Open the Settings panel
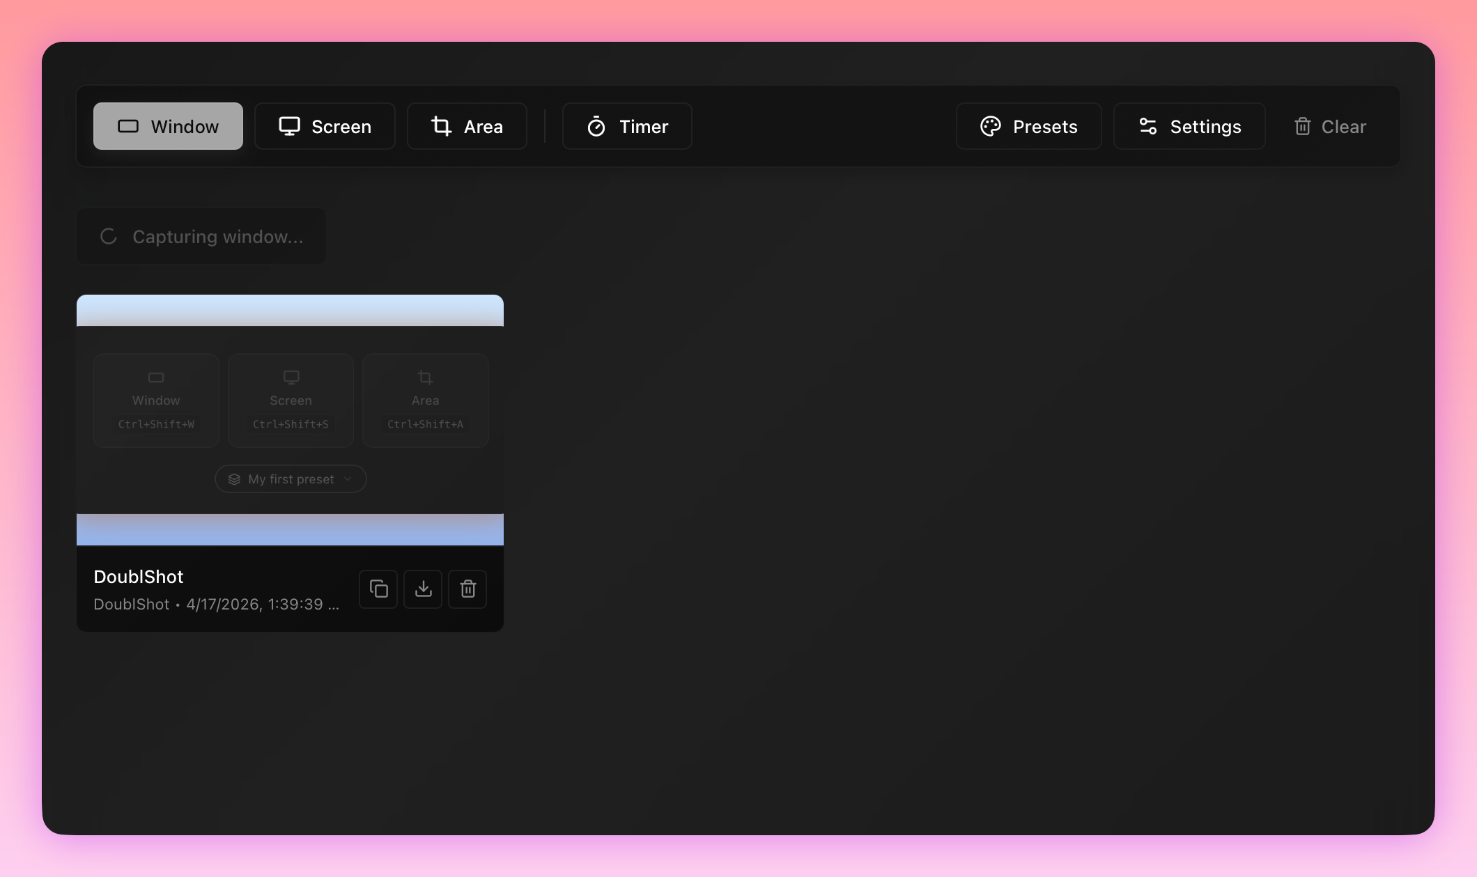Image resolution: width=1477 pixels, height=877 pixels. pyautogui.click(x=1189, y=126)
